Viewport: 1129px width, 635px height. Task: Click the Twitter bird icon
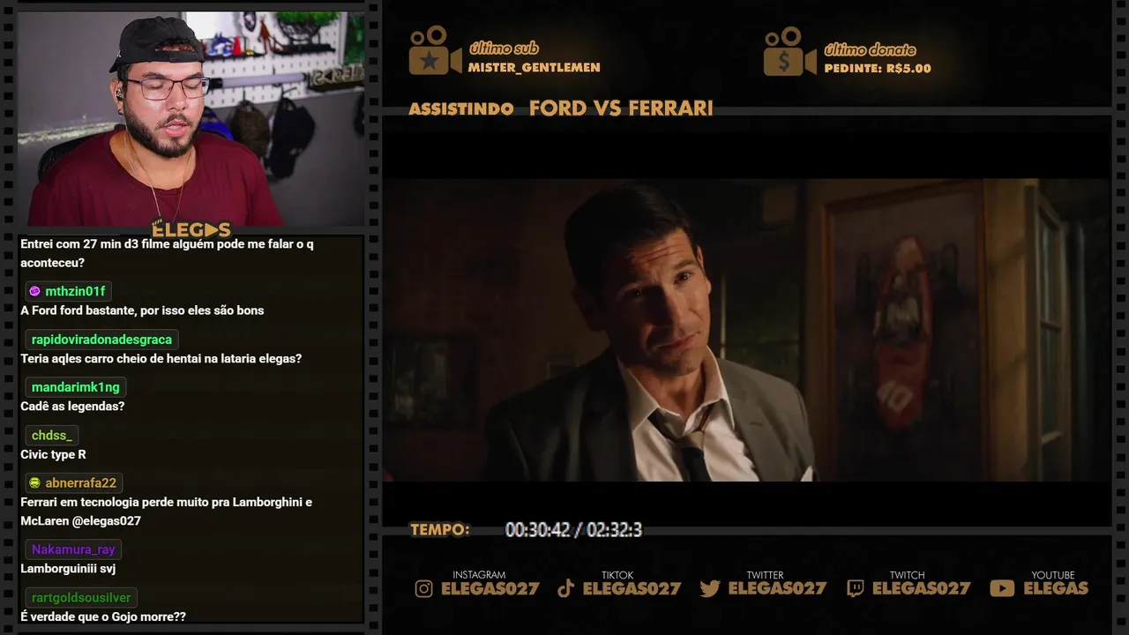point(710,588)
